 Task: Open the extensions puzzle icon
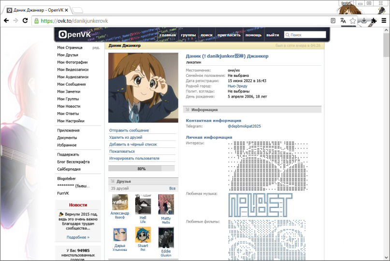[374, 21]
